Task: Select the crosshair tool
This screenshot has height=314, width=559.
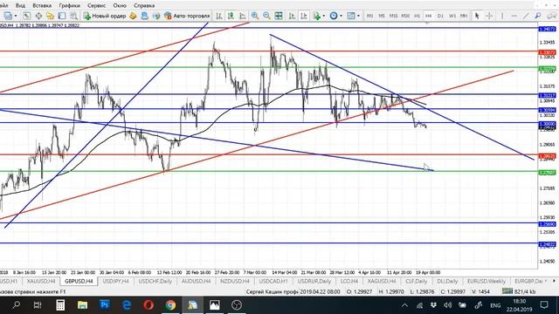Action: [489, 16]
